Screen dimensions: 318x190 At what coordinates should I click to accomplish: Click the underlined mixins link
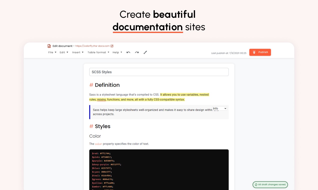[101, 99]
